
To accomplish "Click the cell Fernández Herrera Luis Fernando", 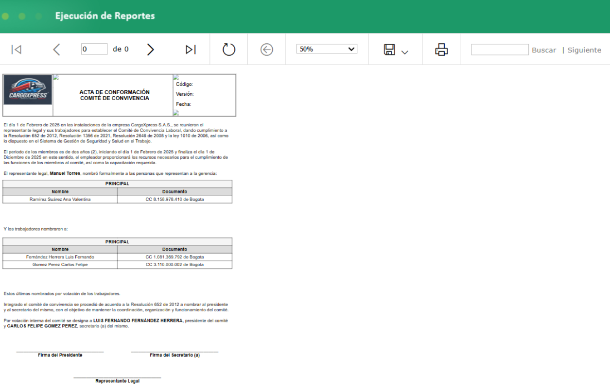I will (60, 257).
